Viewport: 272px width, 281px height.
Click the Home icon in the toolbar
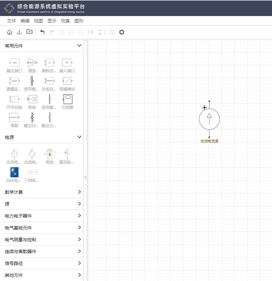click(x=10, y=32)
